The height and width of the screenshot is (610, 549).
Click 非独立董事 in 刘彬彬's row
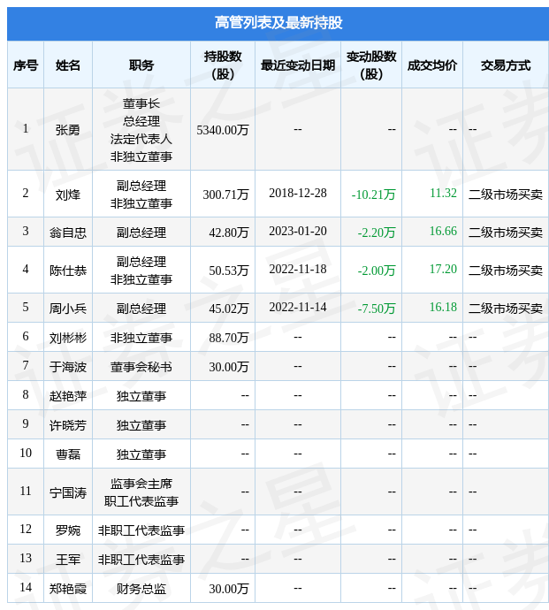141,338
